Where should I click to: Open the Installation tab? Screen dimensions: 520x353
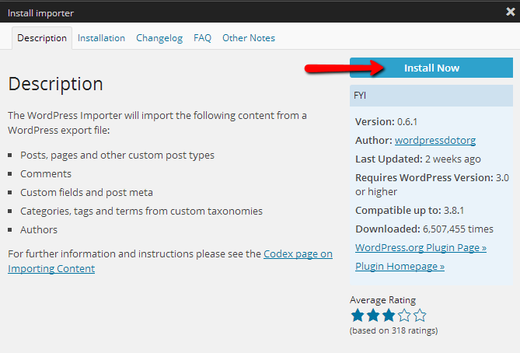pos(101,38)
